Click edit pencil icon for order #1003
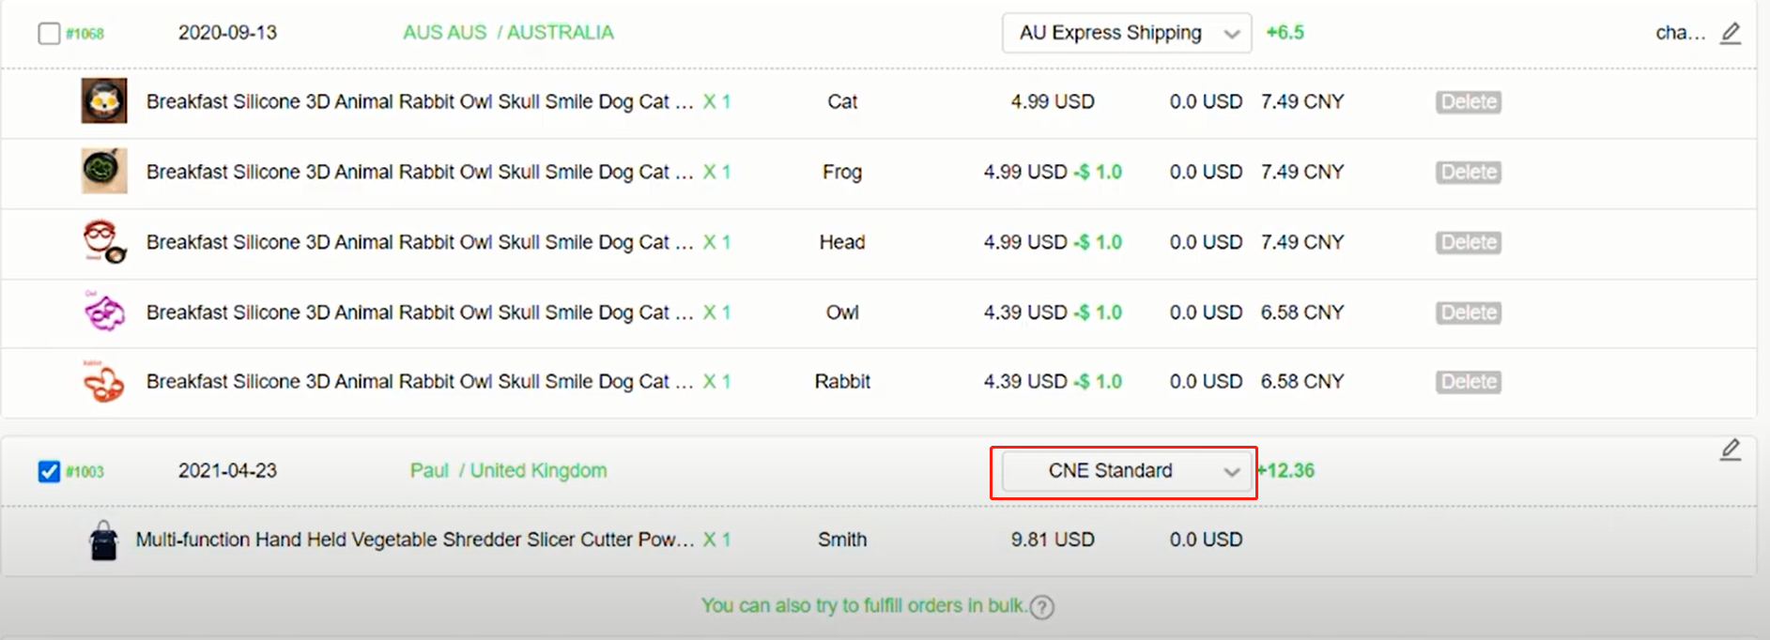Screen dimensions: 1770x640 [x=1730, y=450]
